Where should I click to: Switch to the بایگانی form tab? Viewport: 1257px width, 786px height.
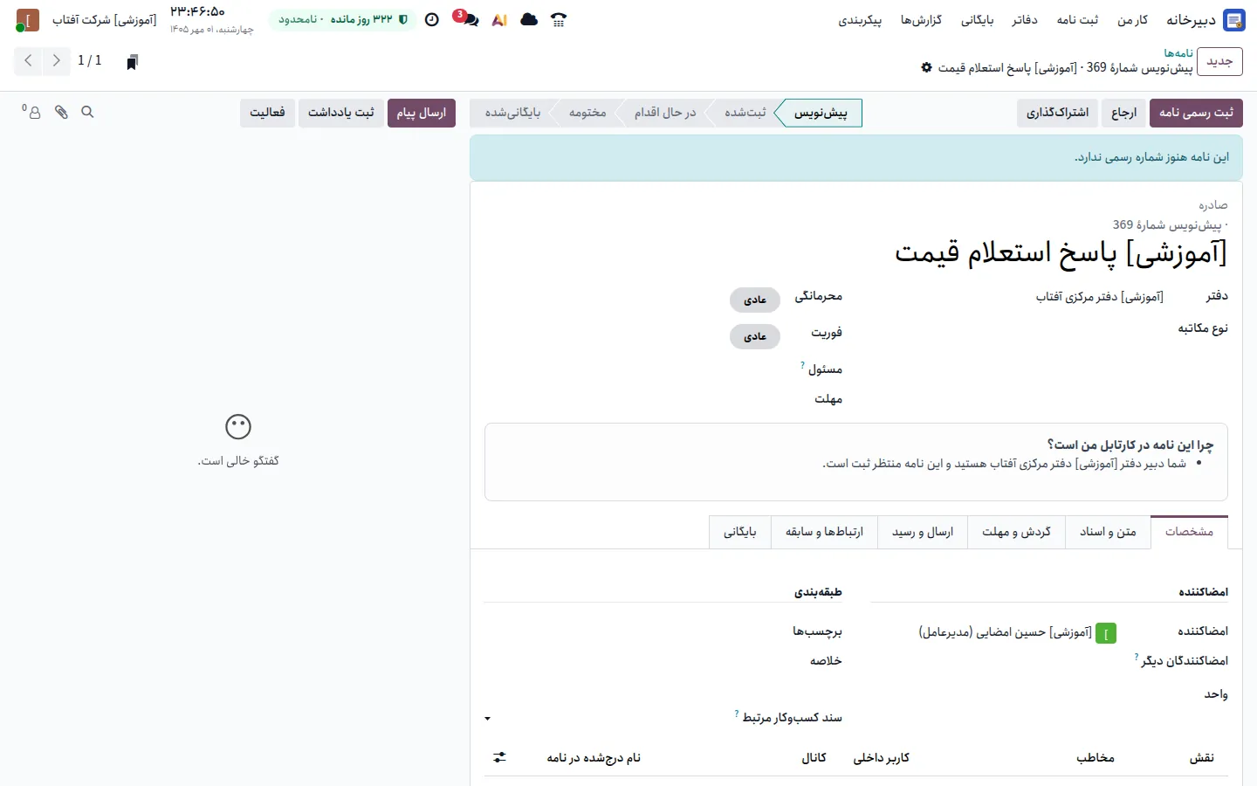740,532
